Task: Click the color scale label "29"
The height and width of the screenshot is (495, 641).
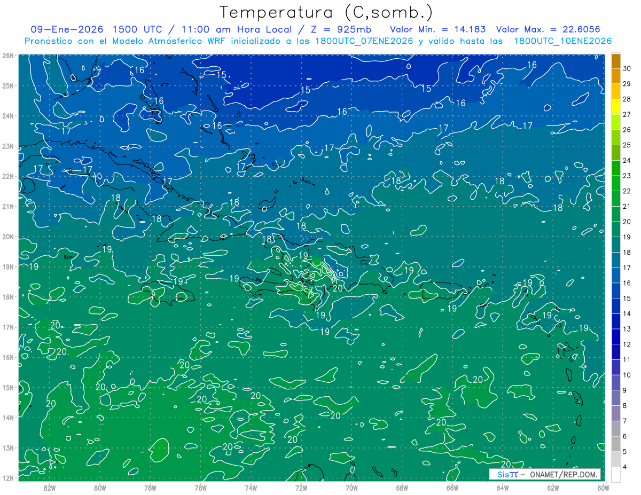Action: click(x=627, y=84)
